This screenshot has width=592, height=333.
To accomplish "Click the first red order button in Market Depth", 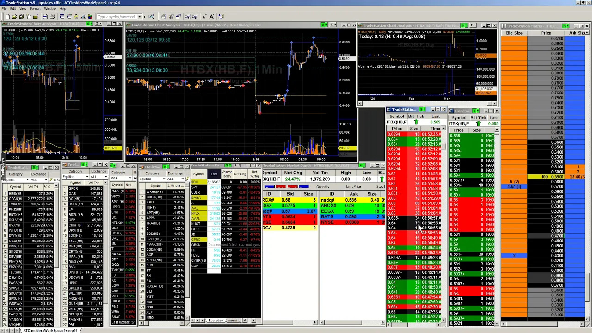I will [x=281, y=187].
